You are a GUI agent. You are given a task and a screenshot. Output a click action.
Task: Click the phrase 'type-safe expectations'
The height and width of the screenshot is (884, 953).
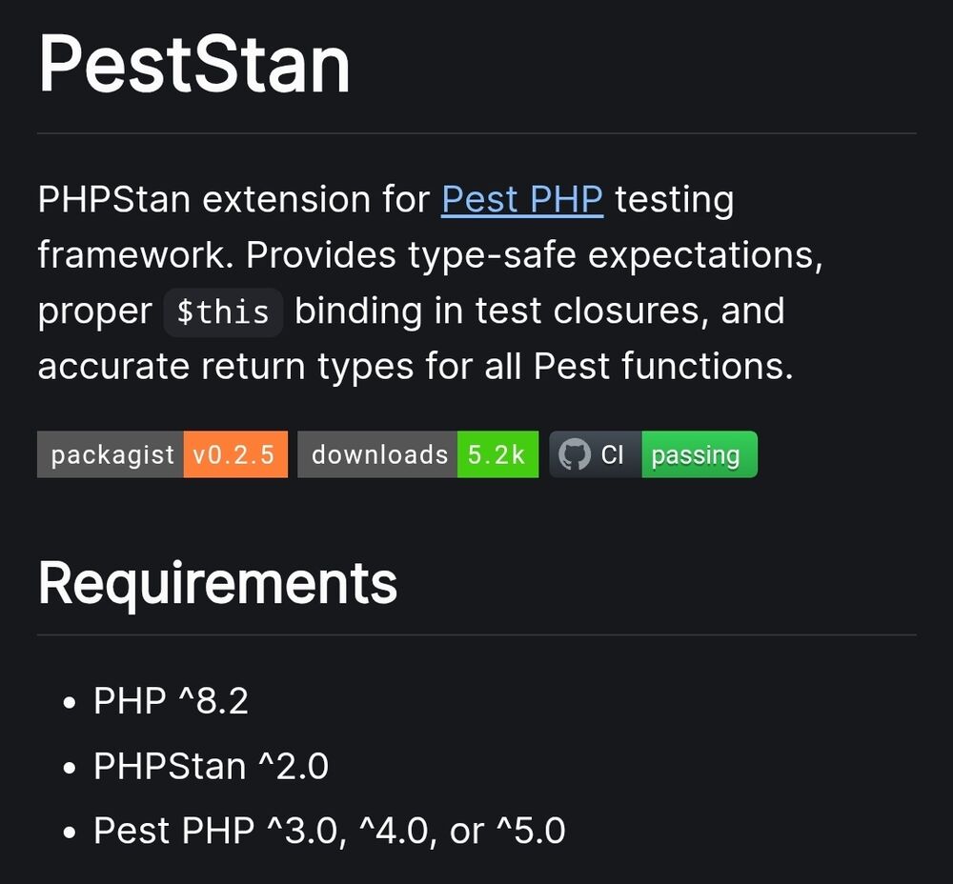click(615, 255)
